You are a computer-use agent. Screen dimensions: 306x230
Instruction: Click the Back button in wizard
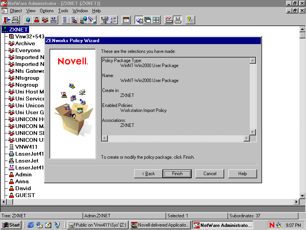(148, 174)
